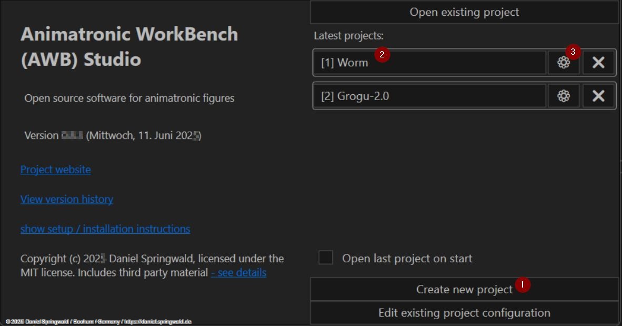Show setup / installation instructions
This screenshot has width=622, height=326.
pyautogui.click(x=105, y=229)
